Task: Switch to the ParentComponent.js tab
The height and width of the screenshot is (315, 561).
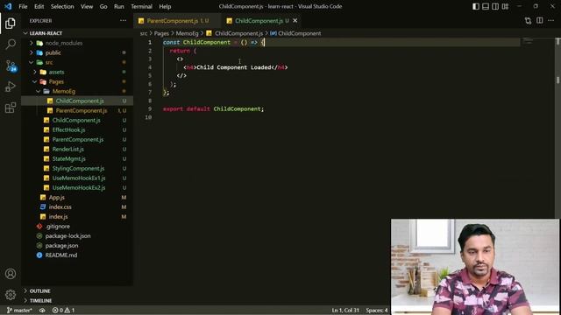Action: (177, 21)
